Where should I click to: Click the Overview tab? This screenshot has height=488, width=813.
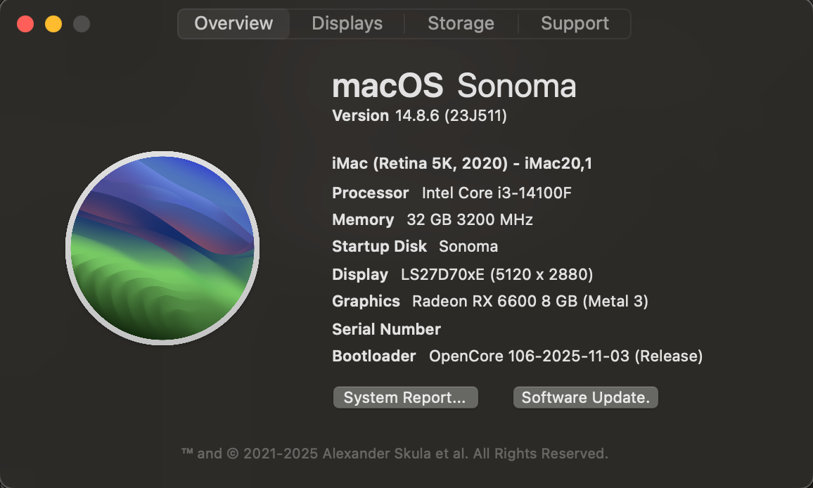tap(233, 23)
